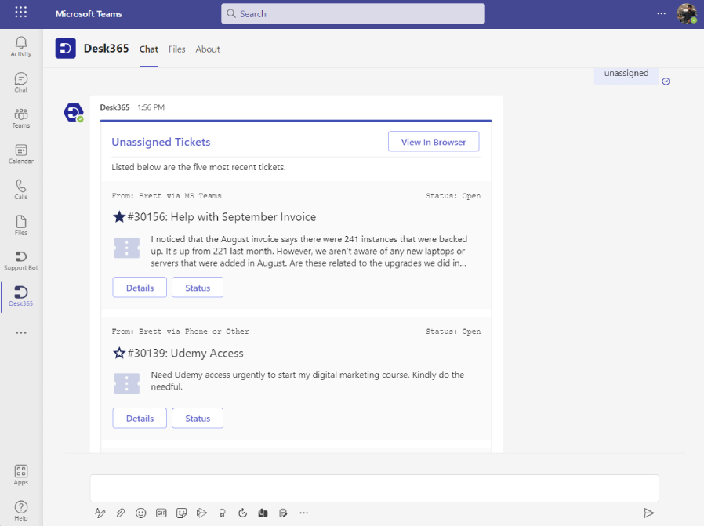704x526 pixels.
Task: Open Calls in the sidebar
Action: (x=21, y=190)
